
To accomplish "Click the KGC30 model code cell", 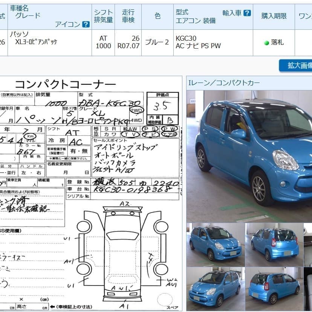I will point(186,38).
